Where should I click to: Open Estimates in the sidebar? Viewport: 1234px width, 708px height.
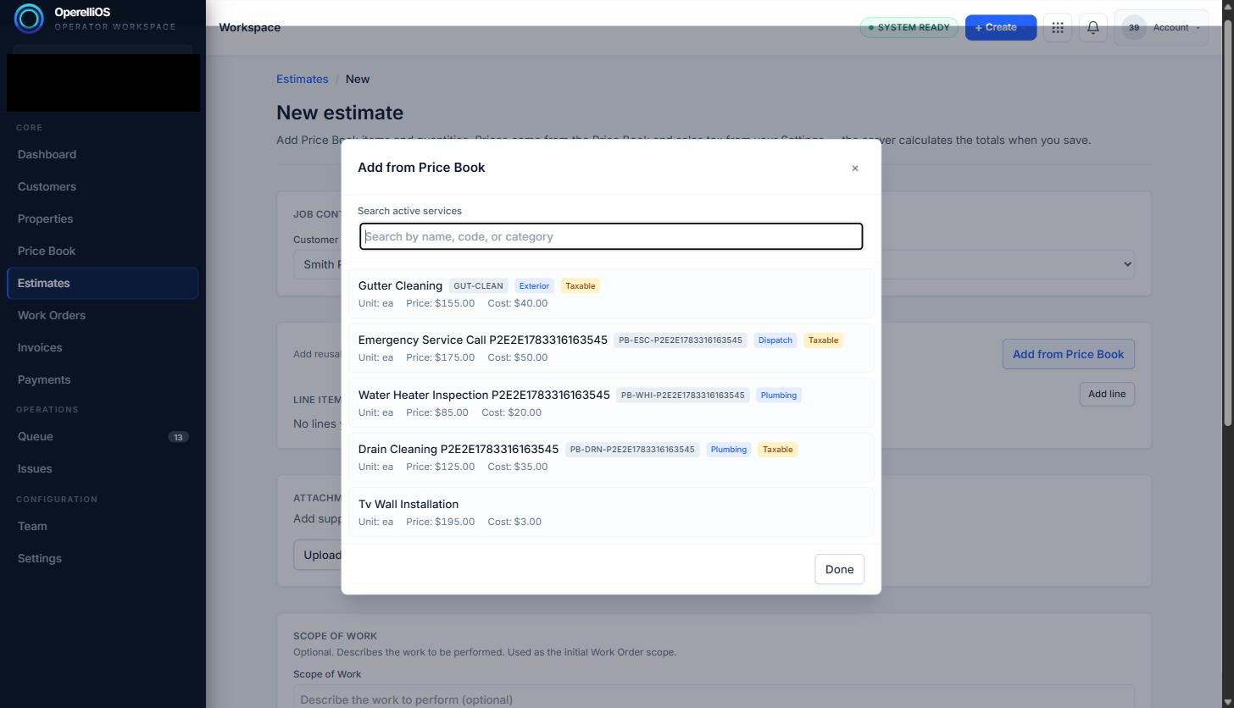(103, 283)
